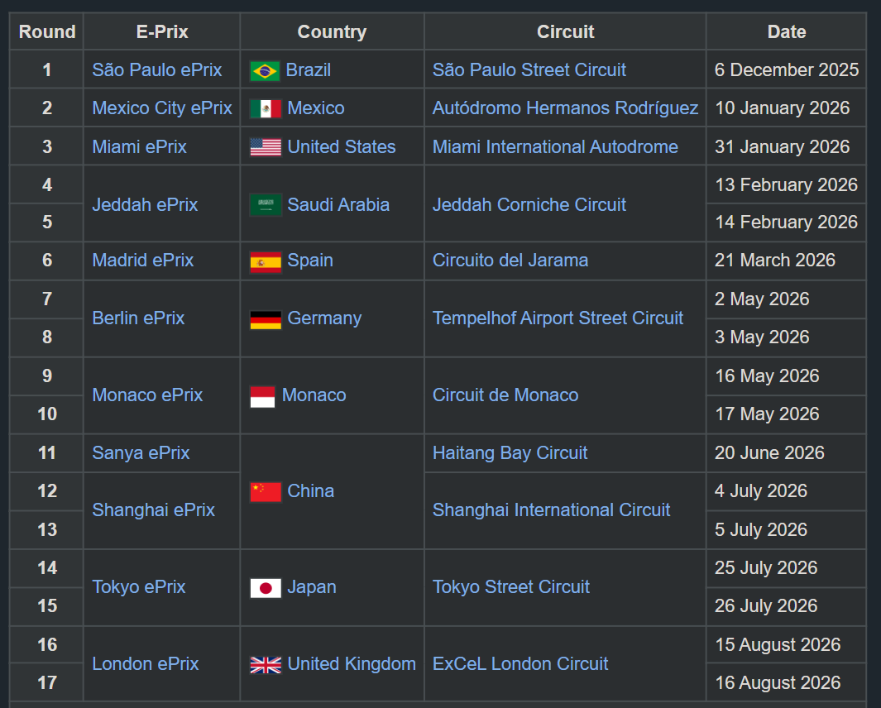Image resolution: width=881 pixels, height=708 pixels.
Task: Visit the ExCeL London Circuit link
Action: pos(520,664)
